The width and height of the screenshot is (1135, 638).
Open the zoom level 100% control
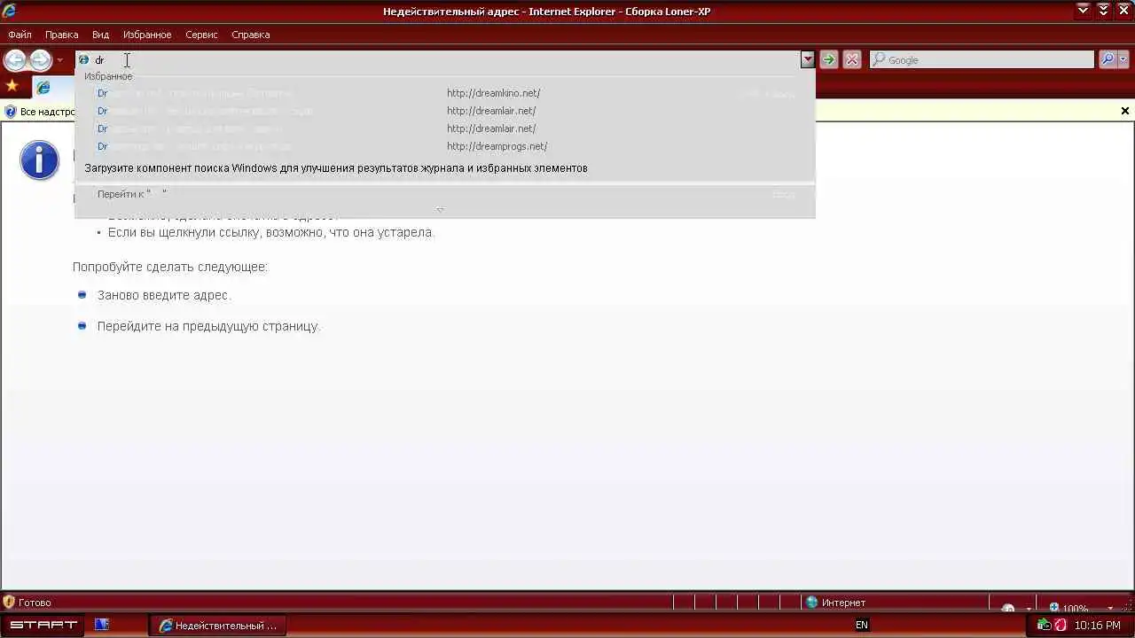pyautogui.click(x=1068, y=609)
